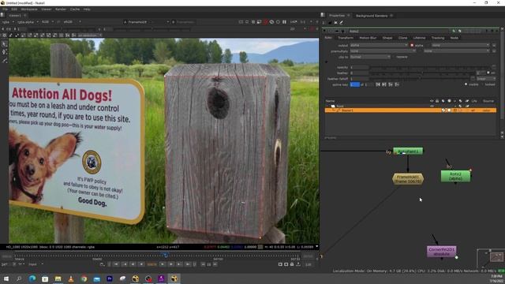
Task: Click the pause viewer updates icon
Action: (x=284, y=22)
